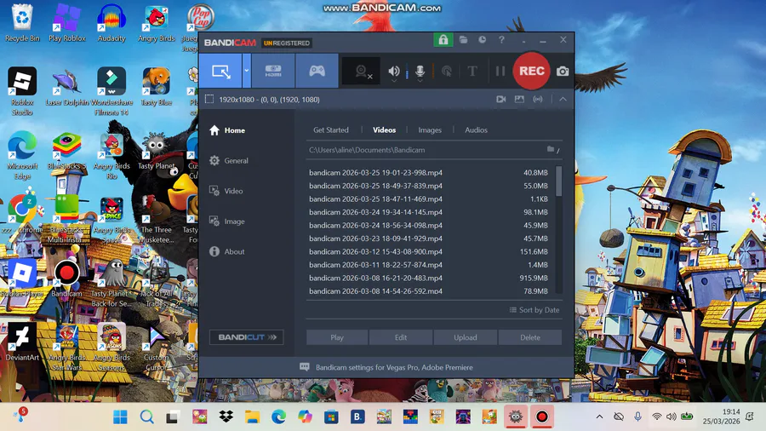
Task: Toggle the speaker sound recording
Action: pos(394,72)
